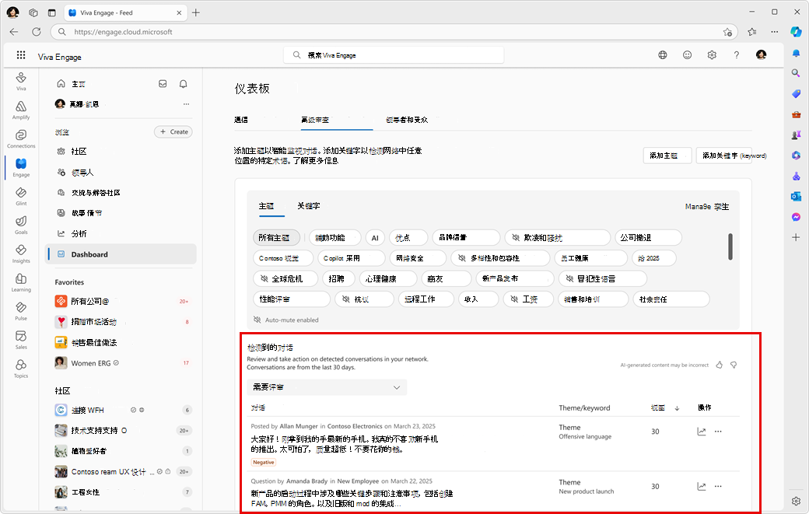
Task: Click the add keyword button
Action: click(724, 156)
